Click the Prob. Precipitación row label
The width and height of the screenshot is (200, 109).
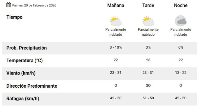click(x=26, y=48)
